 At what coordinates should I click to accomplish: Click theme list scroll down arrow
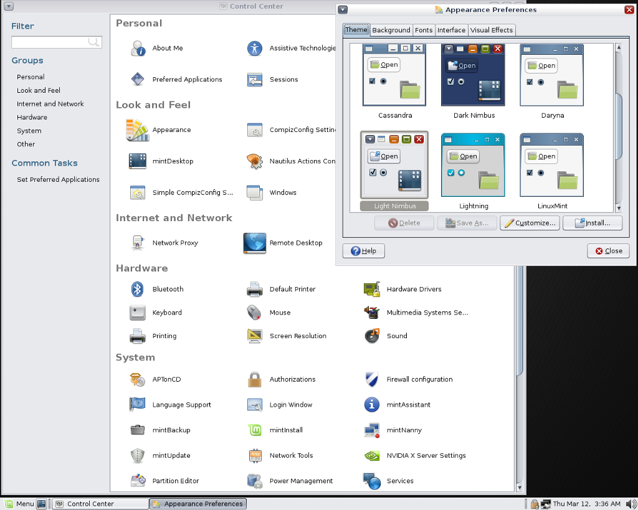coord(619,209)
